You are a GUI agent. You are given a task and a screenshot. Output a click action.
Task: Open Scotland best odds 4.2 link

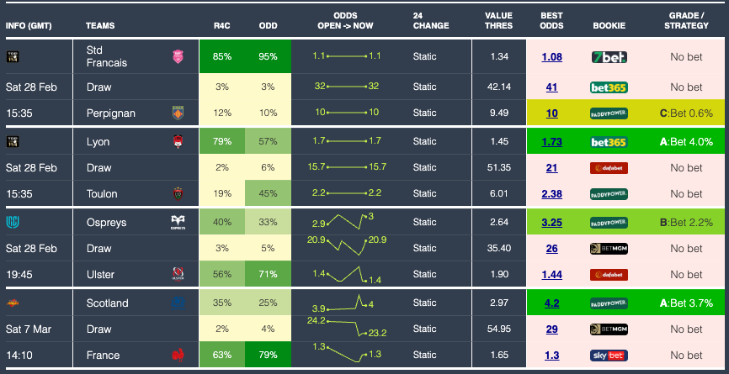click(552, 303)
